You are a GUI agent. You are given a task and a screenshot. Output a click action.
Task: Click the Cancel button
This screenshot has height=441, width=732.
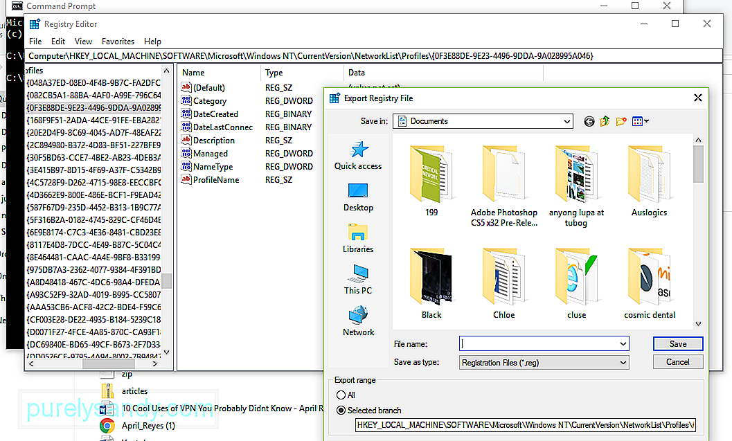pyautogui.click(x=678, y=362)
